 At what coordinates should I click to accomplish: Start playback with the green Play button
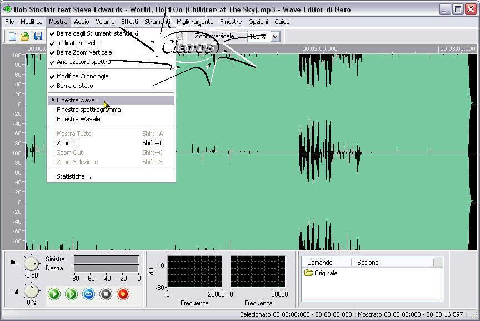tap(54, 294)
